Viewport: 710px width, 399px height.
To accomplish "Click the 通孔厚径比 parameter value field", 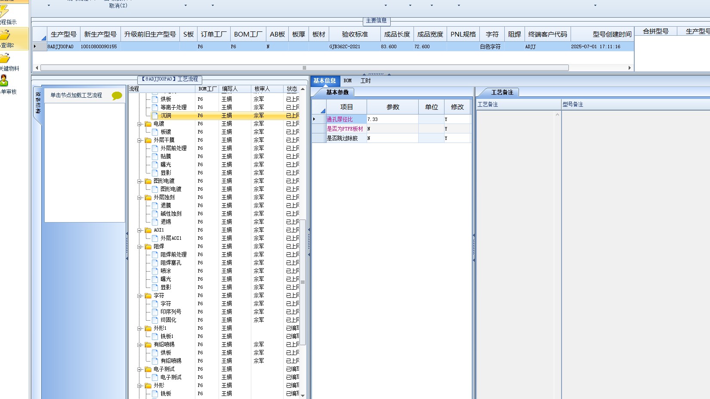I will [x=392, y=119].
